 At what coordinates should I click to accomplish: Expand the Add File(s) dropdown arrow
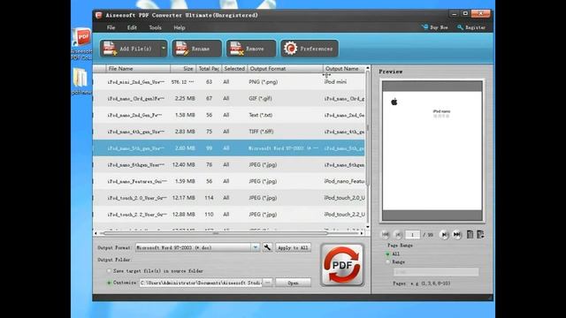coord(164,49)
